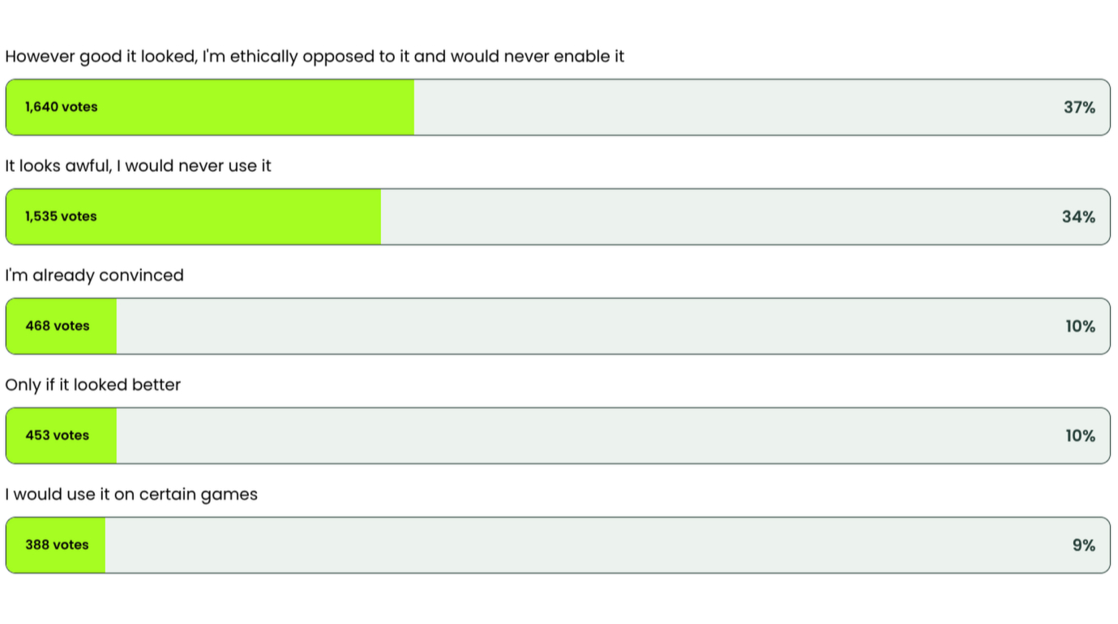The width and height of the screenshot is (1118, 624).
Task: Click the '1,535 votes' label
Action: click(60, 216)
